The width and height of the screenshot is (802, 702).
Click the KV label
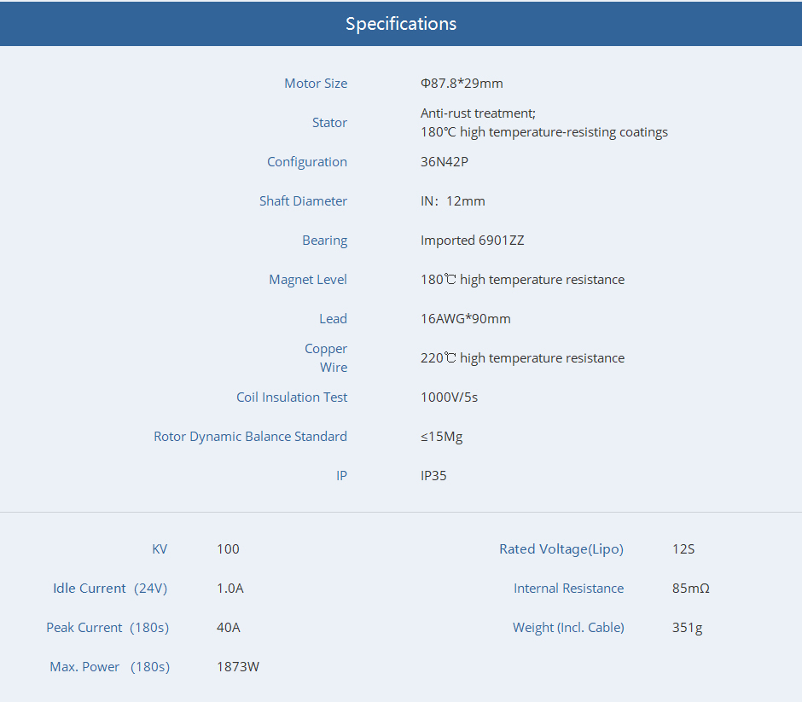tap(160, 549)
